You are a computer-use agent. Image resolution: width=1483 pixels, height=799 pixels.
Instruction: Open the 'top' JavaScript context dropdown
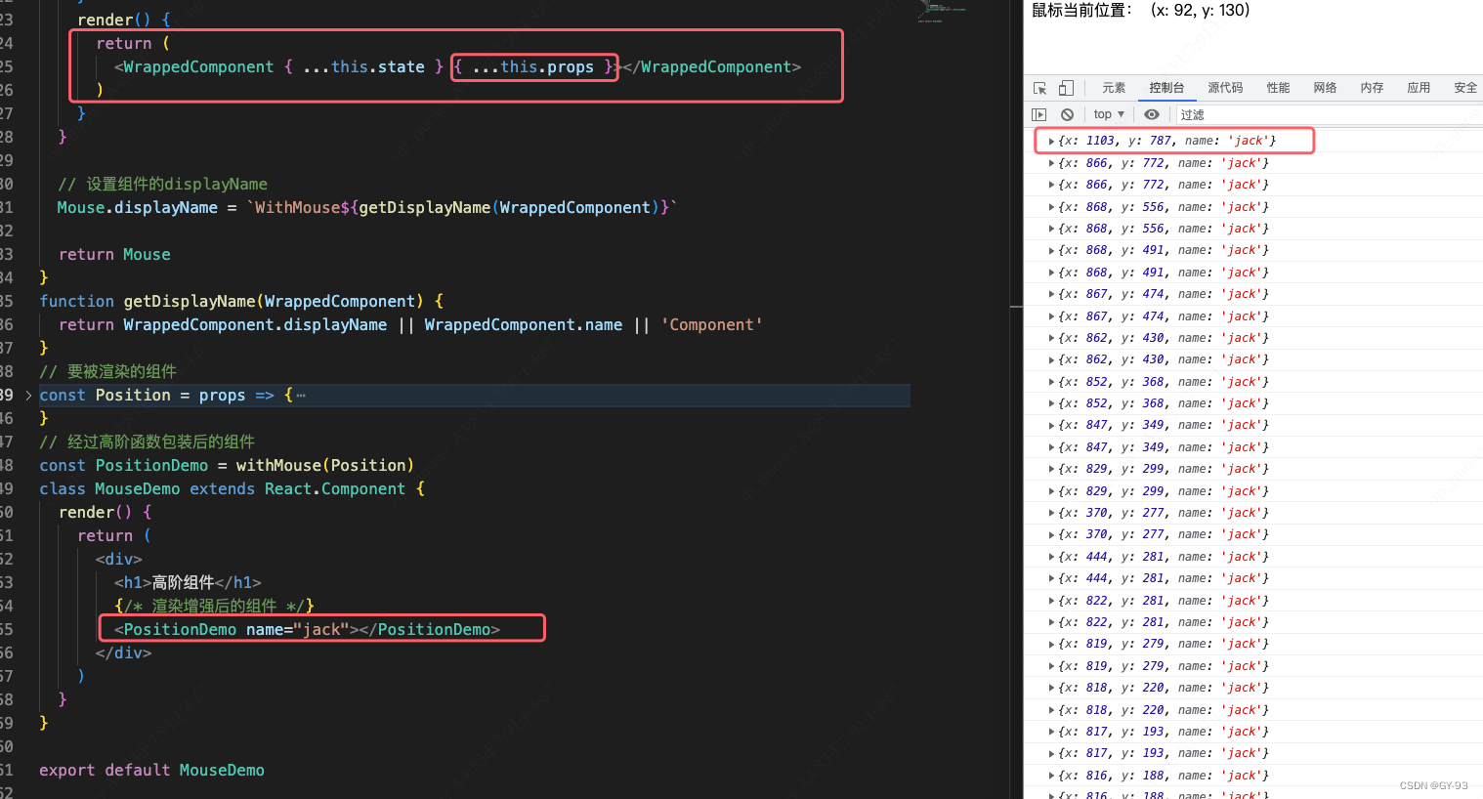click(1109, 114)
